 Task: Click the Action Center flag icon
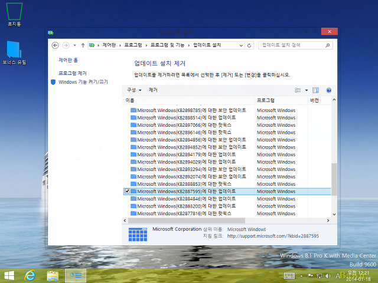tap(310, 276)
